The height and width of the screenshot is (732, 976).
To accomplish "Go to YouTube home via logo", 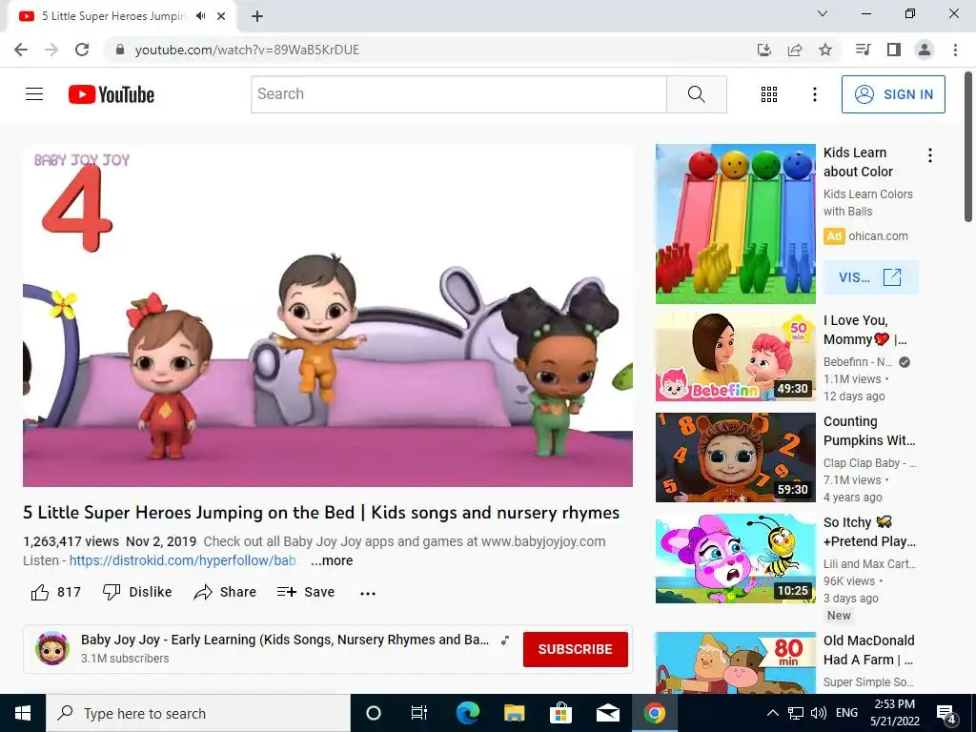I will pos(112,94).
